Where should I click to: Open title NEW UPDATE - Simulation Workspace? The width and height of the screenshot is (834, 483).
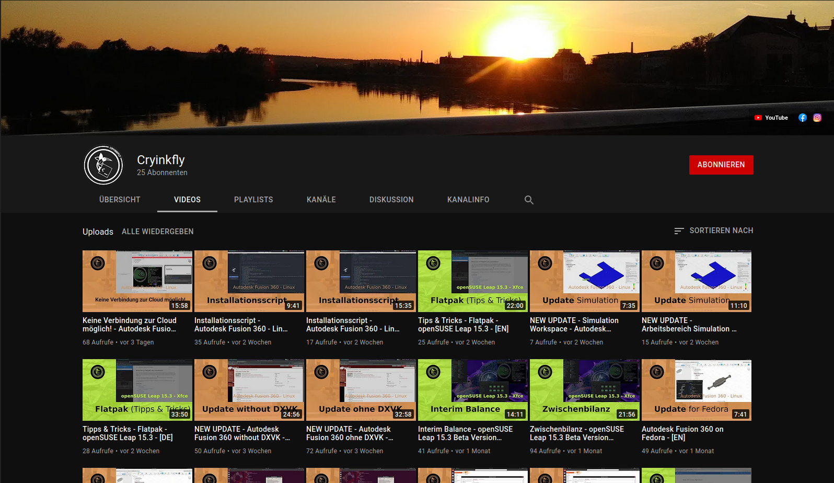[574, 325]
